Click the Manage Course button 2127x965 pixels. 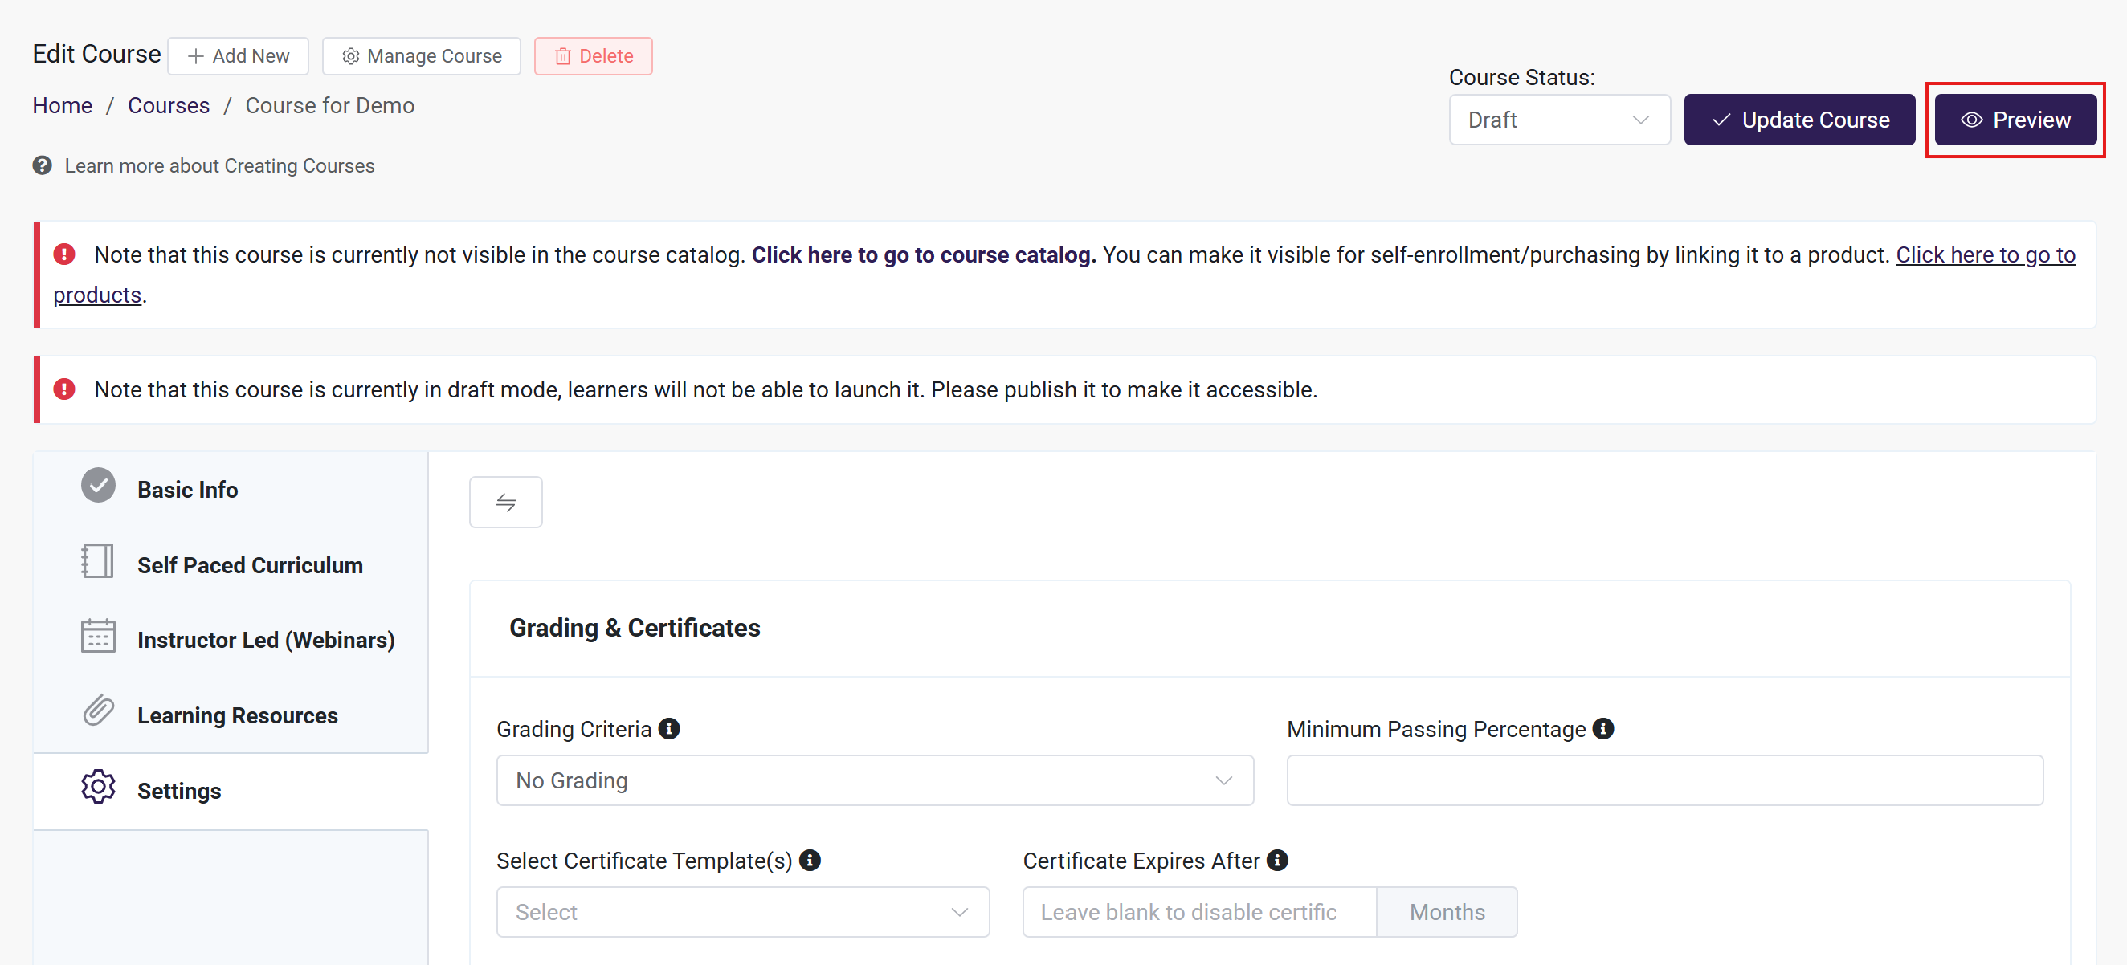point(421,56)
